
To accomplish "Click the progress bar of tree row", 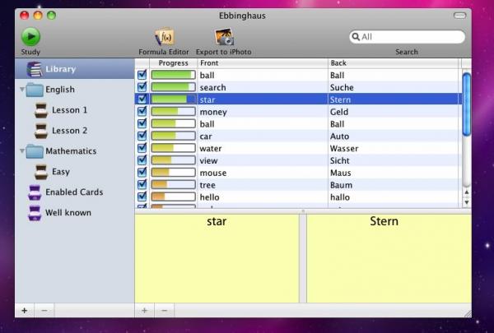I will tap(173, 185).
